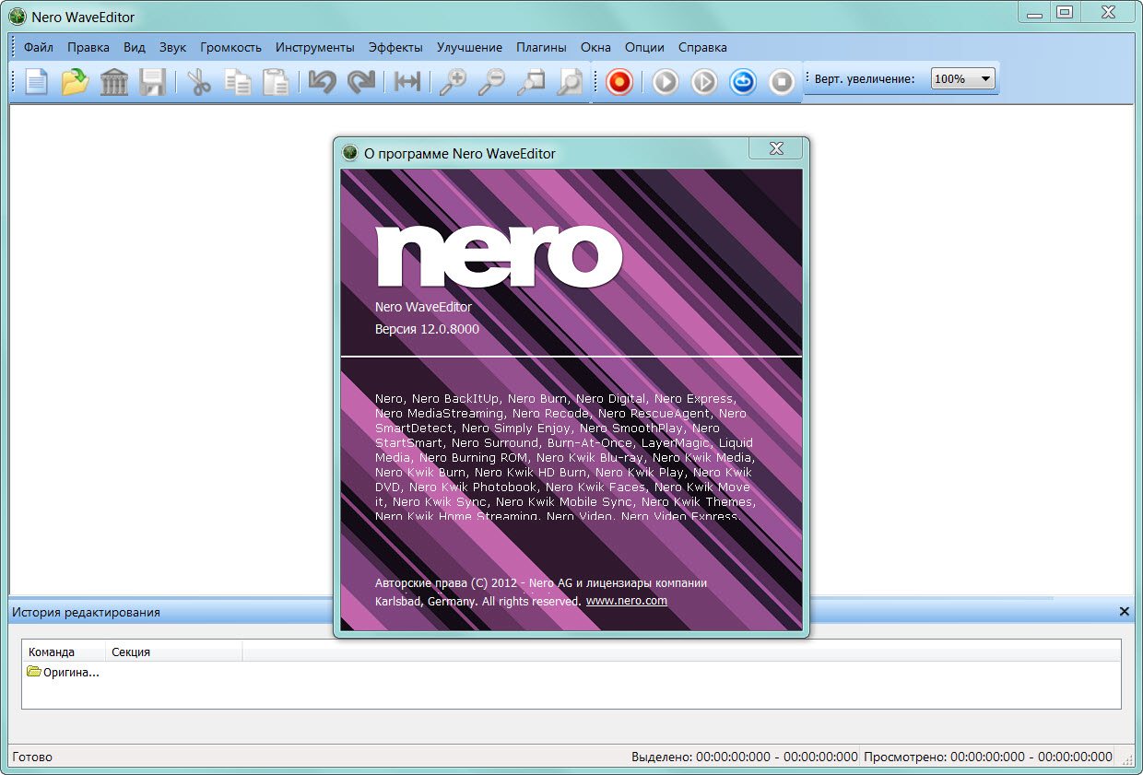This screenshot has height=775, width=1143.
Task: Toggle loop playback with the blue loop icon
Action: pyautogui.click(x=743, y=82)
